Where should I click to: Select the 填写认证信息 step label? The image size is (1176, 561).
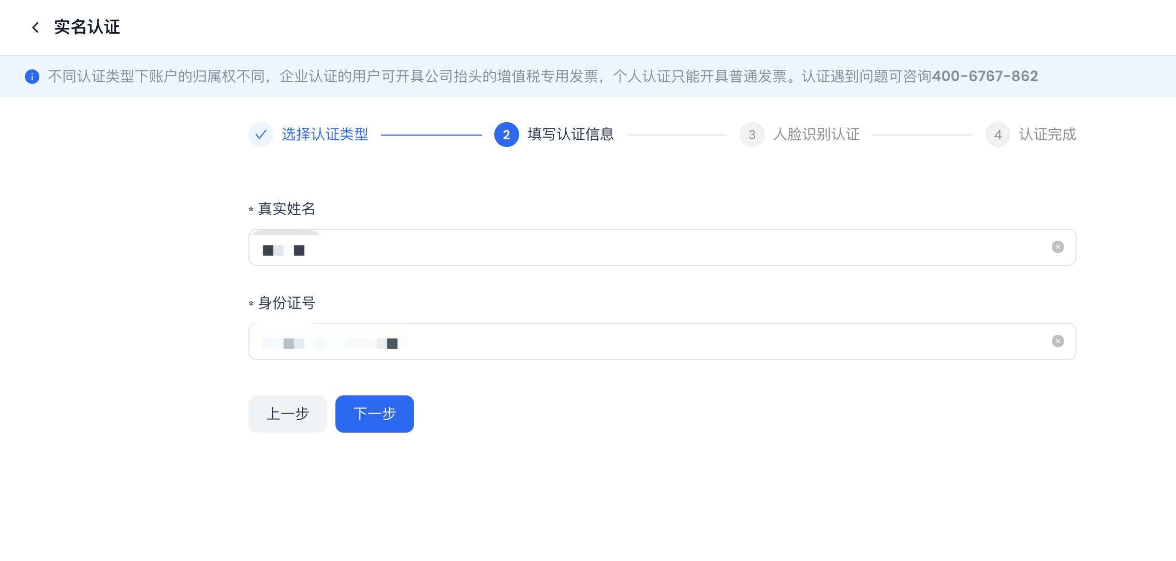tap(570, 135)
